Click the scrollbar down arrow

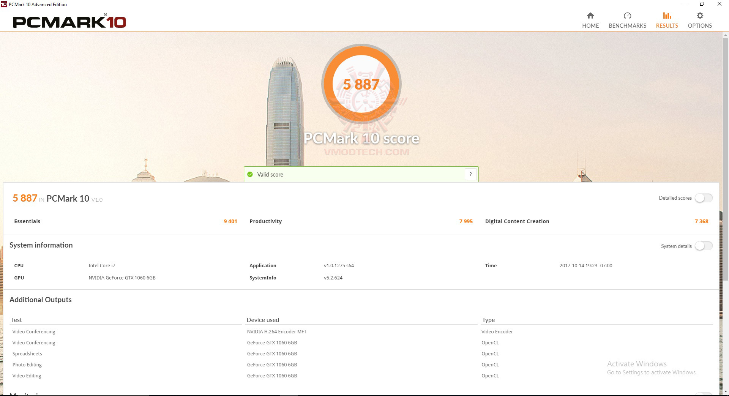pyautogui.click(x=726, y=391)
